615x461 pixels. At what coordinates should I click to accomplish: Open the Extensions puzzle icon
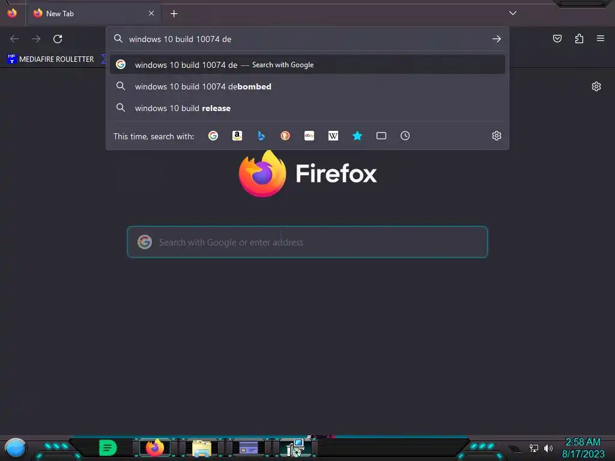click(x=579, y=38)
